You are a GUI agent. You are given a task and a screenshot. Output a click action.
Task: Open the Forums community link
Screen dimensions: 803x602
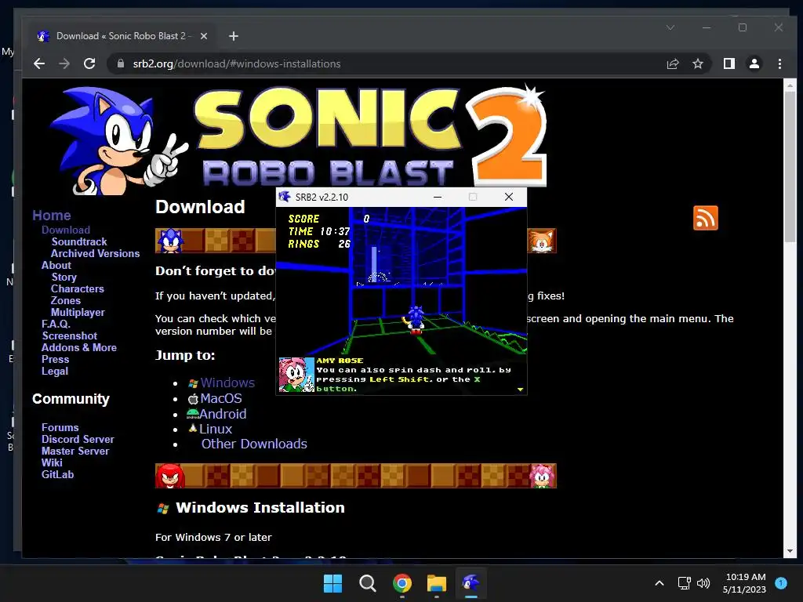click(60, 427)
